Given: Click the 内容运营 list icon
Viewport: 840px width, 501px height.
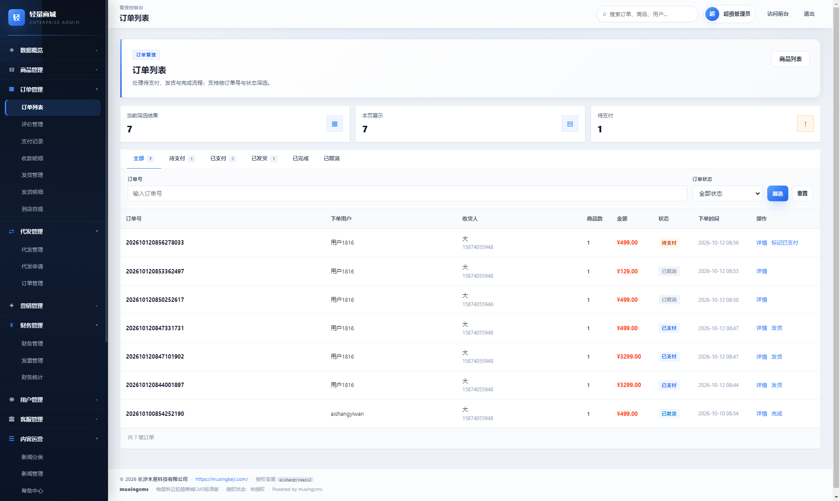Looking at the screenshot, I should click(12, 439).
